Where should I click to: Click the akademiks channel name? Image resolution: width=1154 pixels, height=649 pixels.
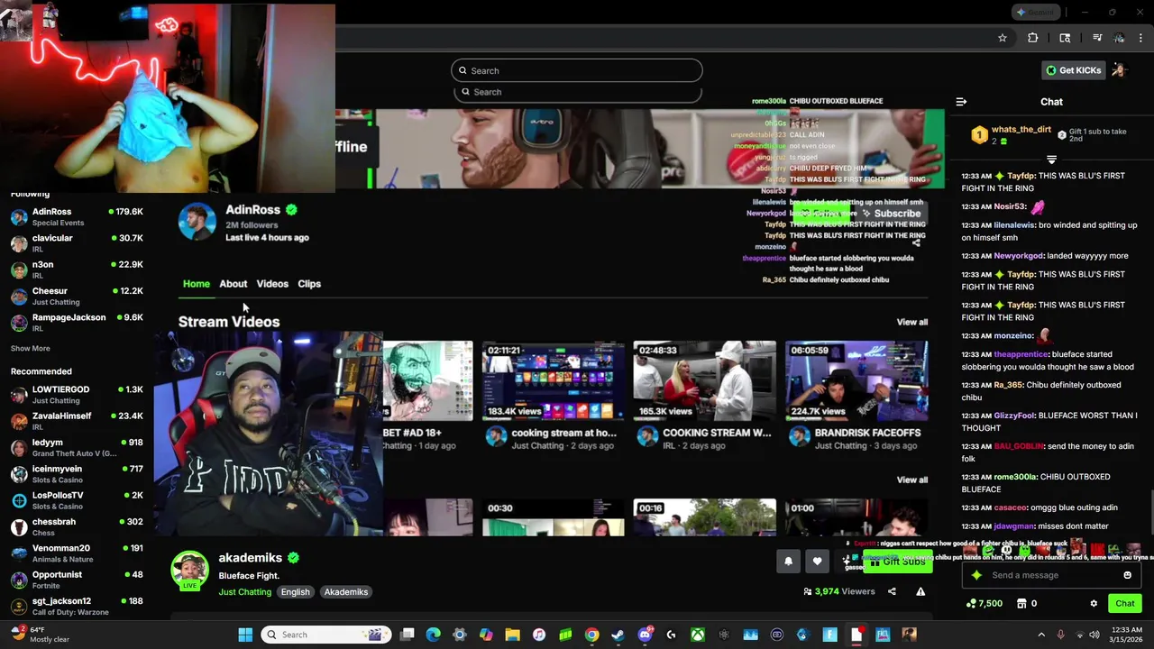coord(250,558)
